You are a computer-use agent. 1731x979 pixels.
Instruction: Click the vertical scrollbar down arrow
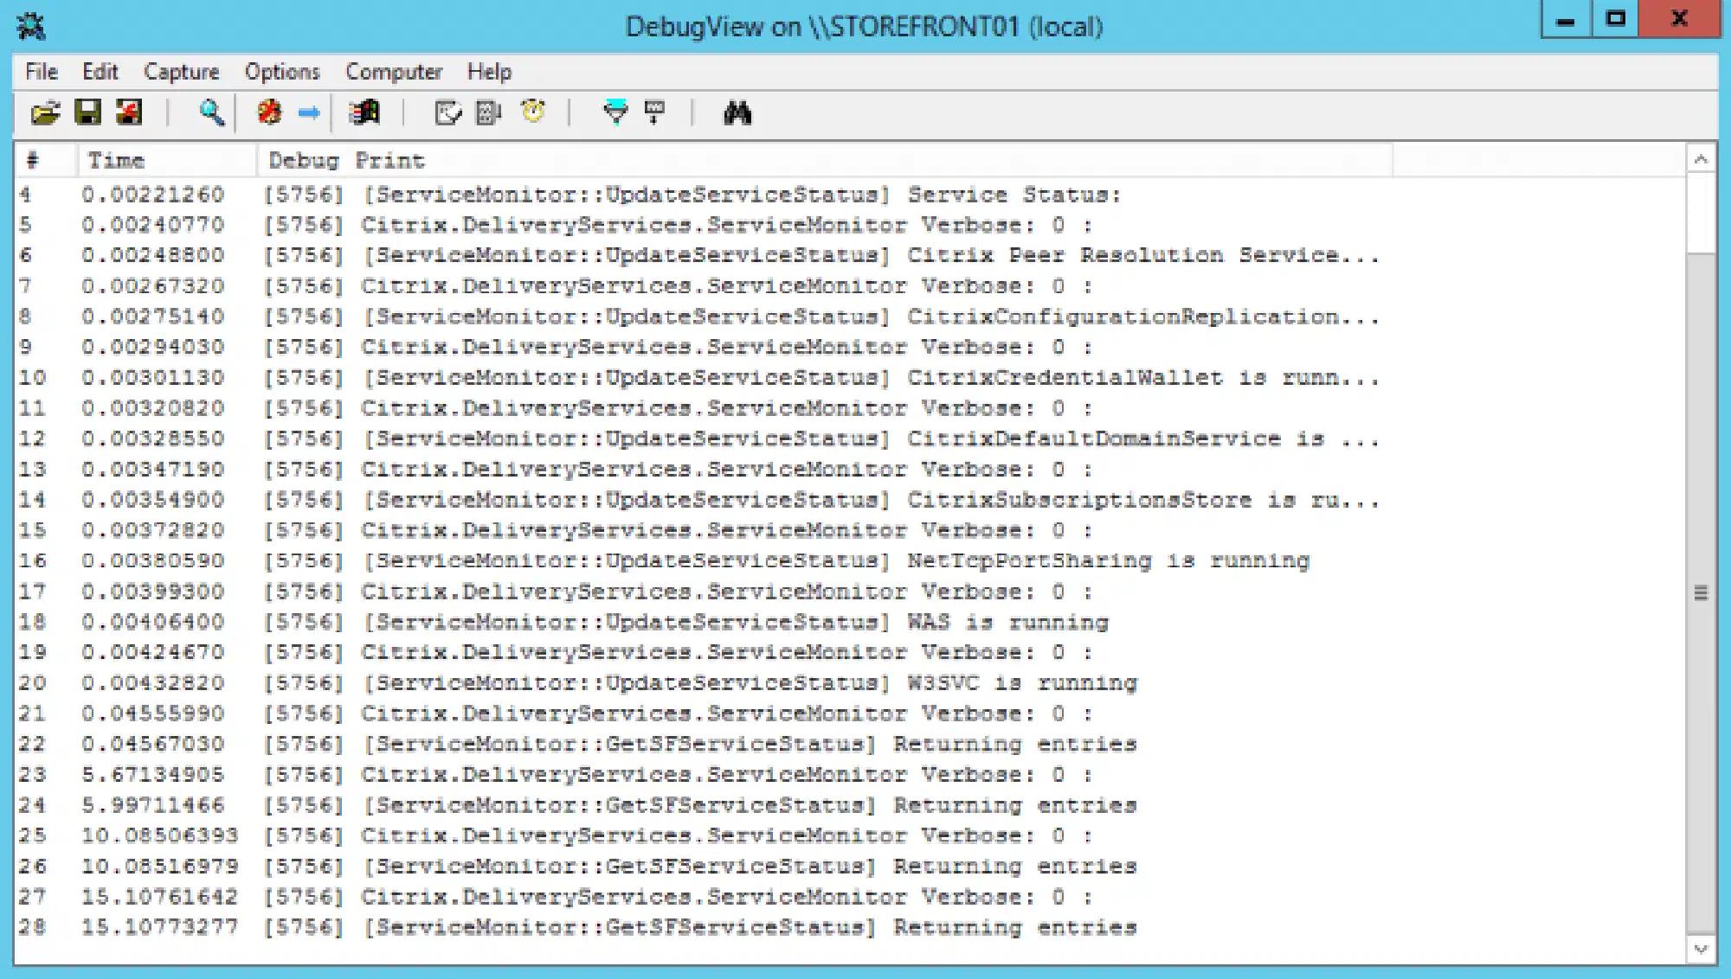(1701, 949)
